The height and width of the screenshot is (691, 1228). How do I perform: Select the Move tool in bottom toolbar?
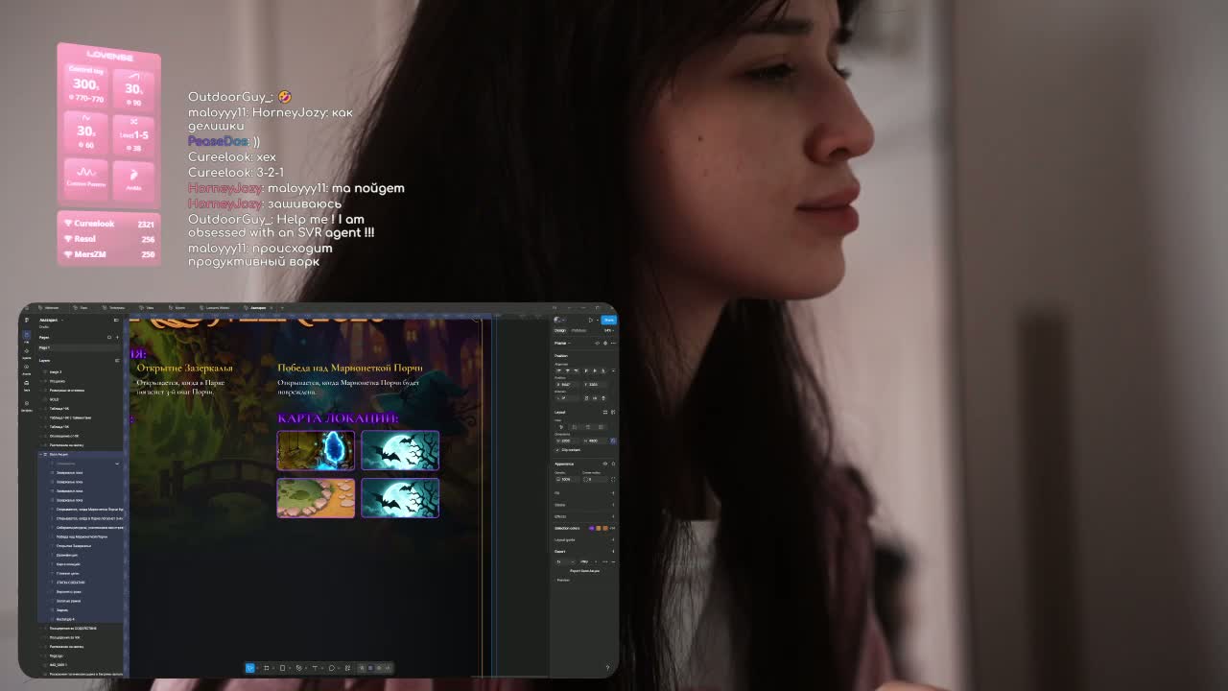(x=250, y=668)
